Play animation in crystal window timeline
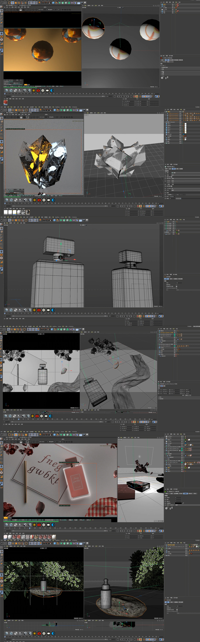The image size is (200, 642). tap(126, 206)
